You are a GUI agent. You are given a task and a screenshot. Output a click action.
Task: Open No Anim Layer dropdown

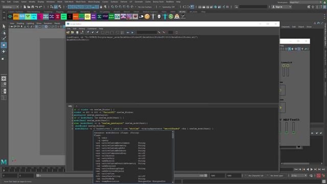tap(277, 176)
